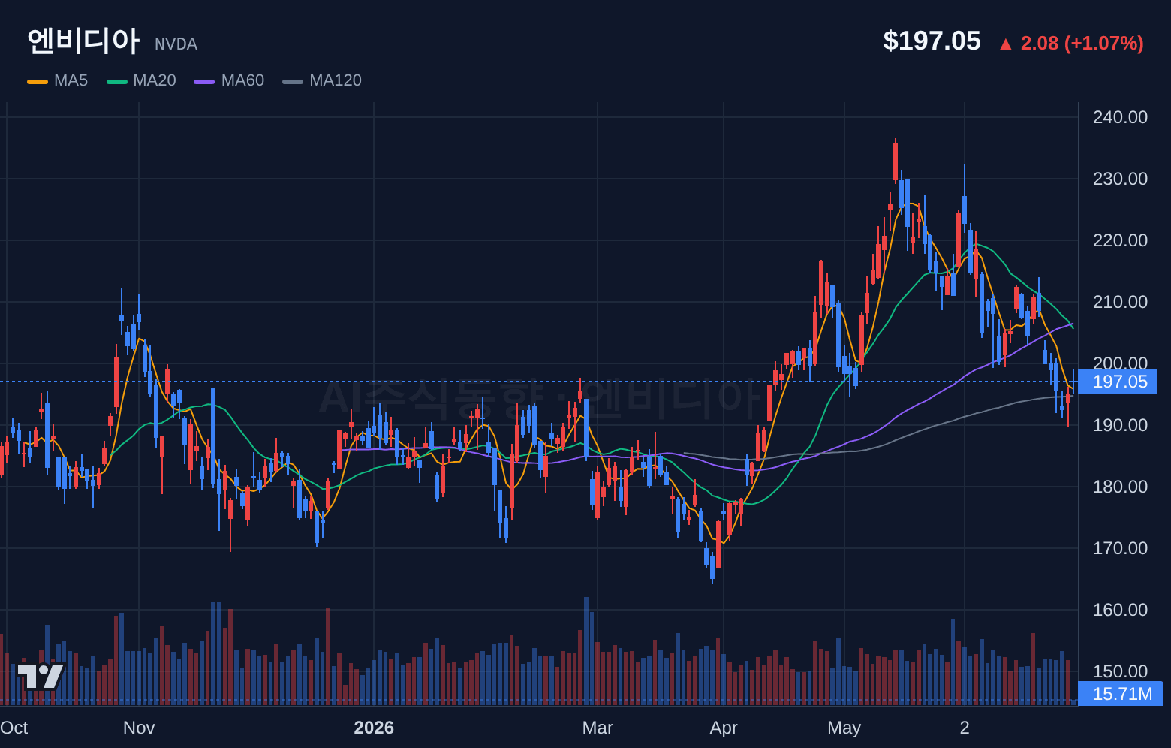Click the 2.08 (+1.07%) change text
Viewport: 1171px width, 748px height.
point(1082,44)
